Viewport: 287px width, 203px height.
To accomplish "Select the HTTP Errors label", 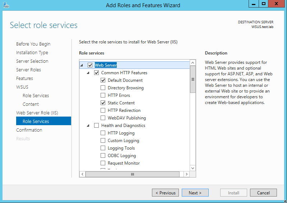I will tap(119, 95).
